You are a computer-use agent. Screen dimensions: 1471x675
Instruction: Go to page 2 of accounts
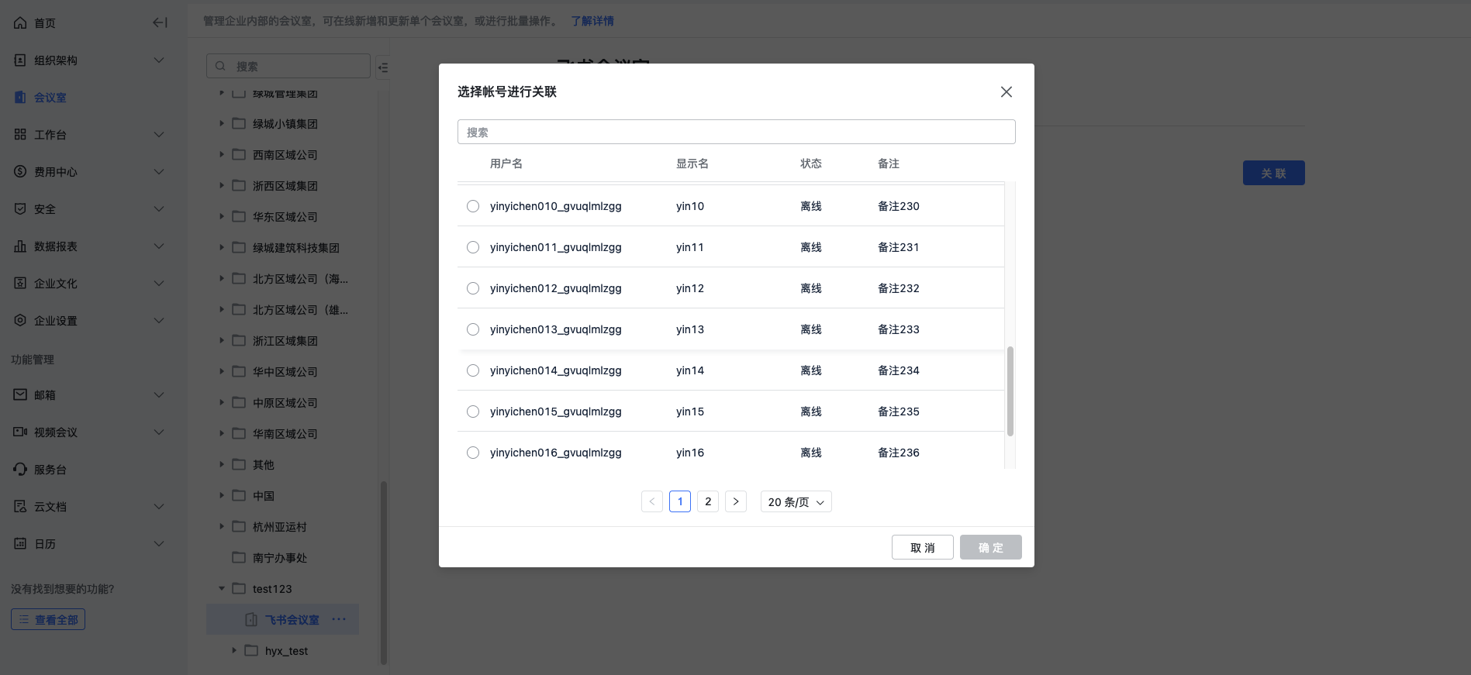[x=708, y=501]
